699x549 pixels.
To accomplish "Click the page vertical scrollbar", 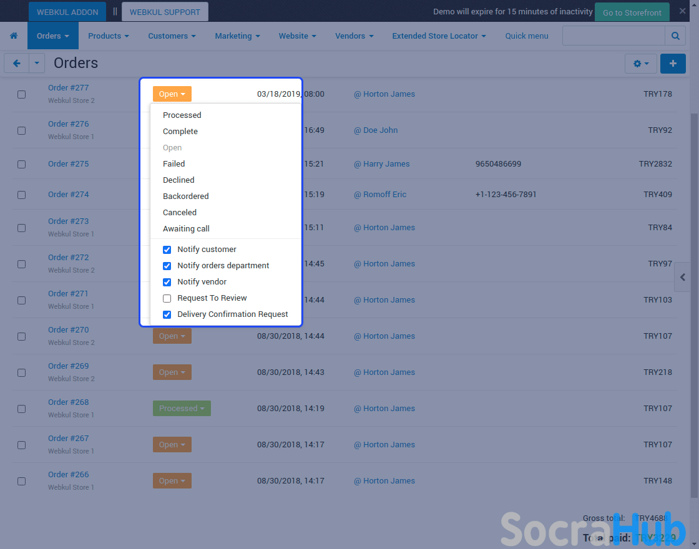I will (x=695, y=305).
